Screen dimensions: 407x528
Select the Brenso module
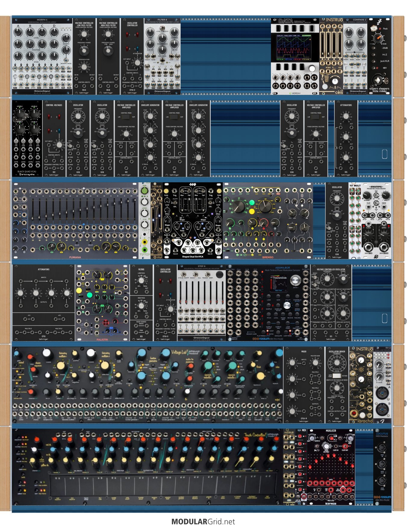pyautogui.click(x=268, y=221)
